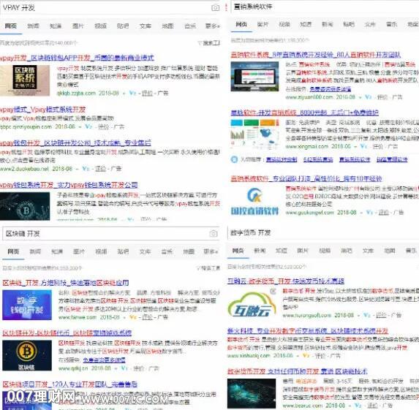The height and width of the screenshot is (410, 419).
Task: Click the V badge beside www.xingmai.com
Action: (x=363, y=146)
